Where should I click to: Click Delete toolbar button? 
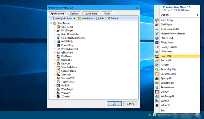tap(113, 18)
